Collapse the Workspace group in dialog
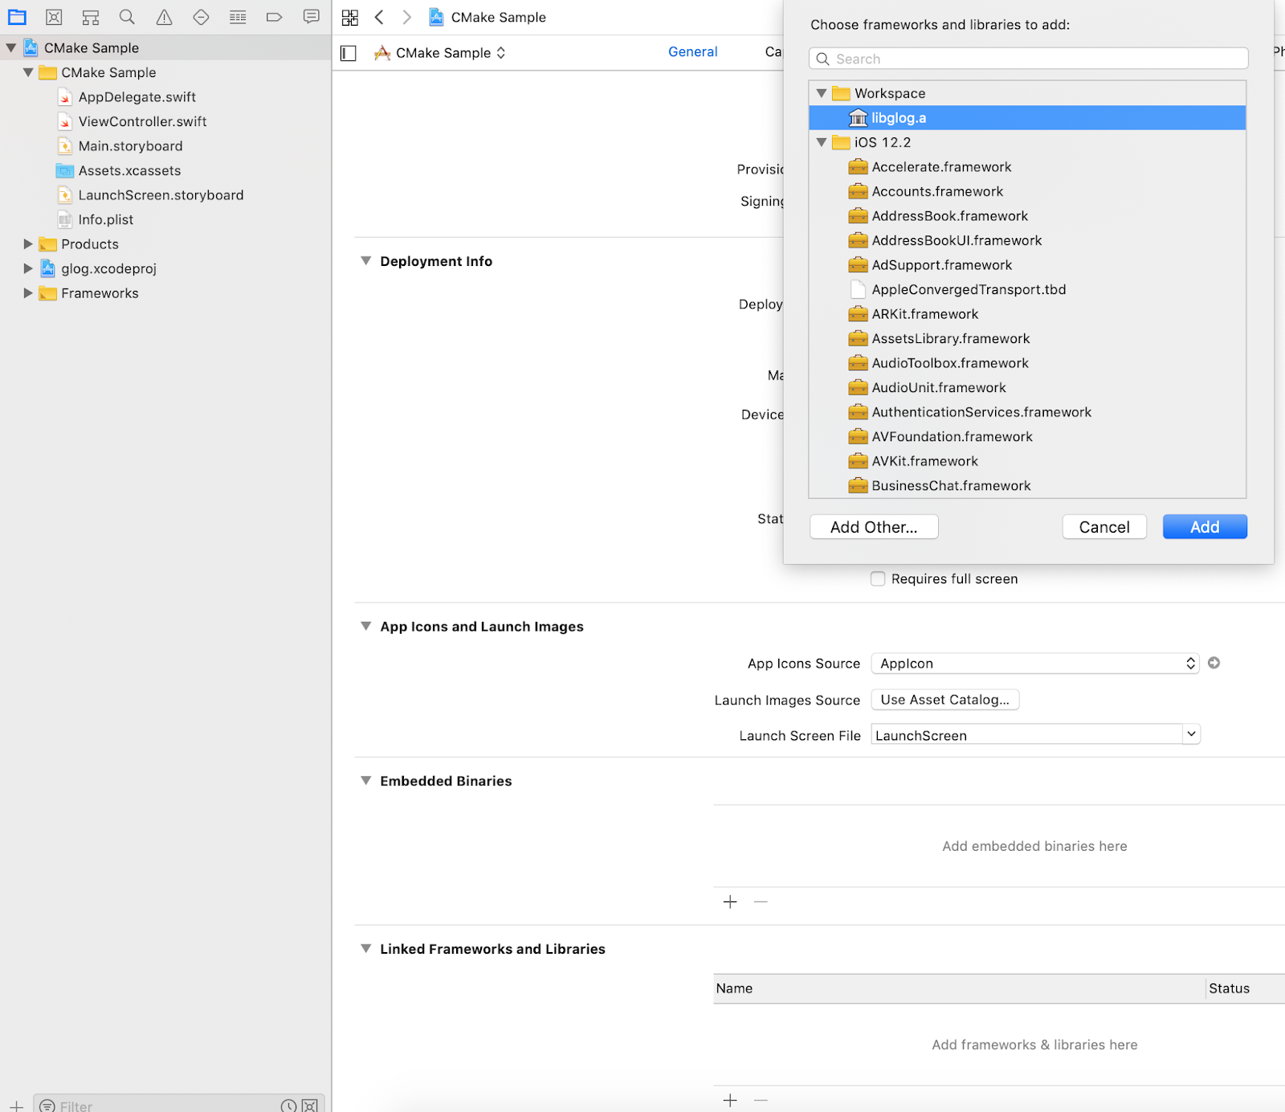The image size is (1285, 1112). pyautogui.click(x=822, y=93)
